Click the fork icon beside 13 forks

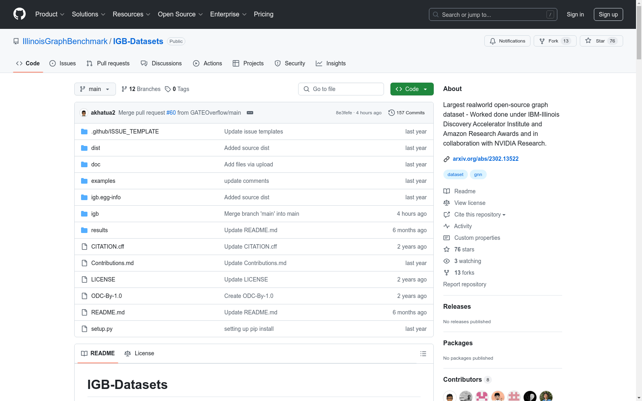click(447, 273)
